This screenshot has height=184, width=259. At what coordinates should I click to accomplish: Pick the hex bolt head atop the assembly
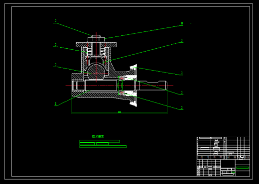[96, 39]
